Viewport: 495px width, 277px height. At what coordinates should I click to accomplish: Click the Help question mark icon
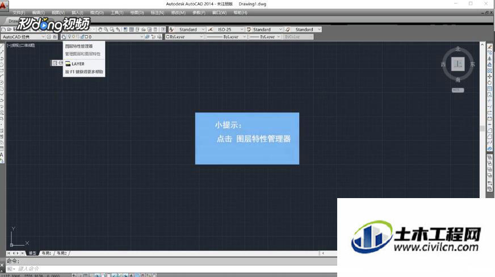(x=163, y=30)
